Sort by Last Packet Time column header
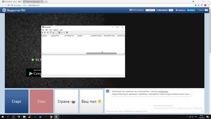The image size is (211, 119). 69,36
